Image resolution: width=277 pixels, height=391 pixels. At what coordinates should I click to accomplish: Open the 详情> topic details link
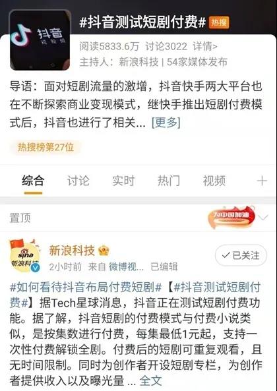(x=205, y=46)
